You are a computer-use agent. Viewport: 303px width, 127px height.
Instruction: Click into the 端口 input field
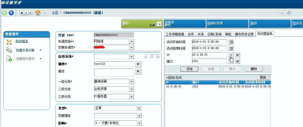tap(209, 61)
